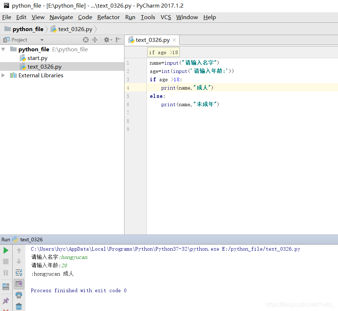This screenshot has width=338, height=311.
Task: Click the print(name,"未成年") code line
Action: [190, 104]
